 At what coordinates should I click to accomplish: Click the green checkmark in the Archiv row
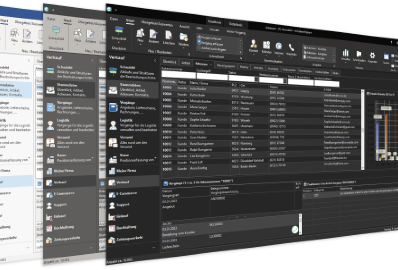(295, 230)
